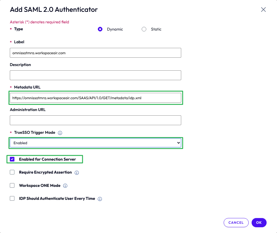Click the Administration URL input box
Viewport: 277px width, 233px height.
95,120
